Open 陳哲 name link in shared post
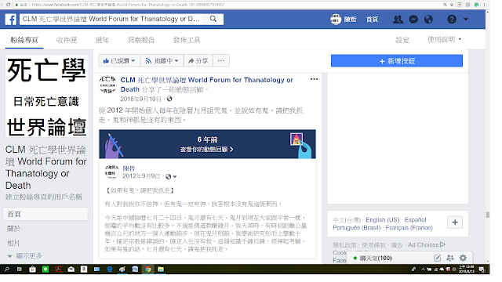The width and height of the screenshot is (502, 282). [129, 168]
